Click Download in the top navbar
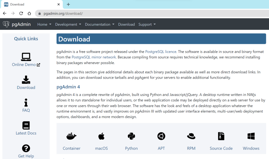Screen dimensions: 269x159 click(126, 24)
